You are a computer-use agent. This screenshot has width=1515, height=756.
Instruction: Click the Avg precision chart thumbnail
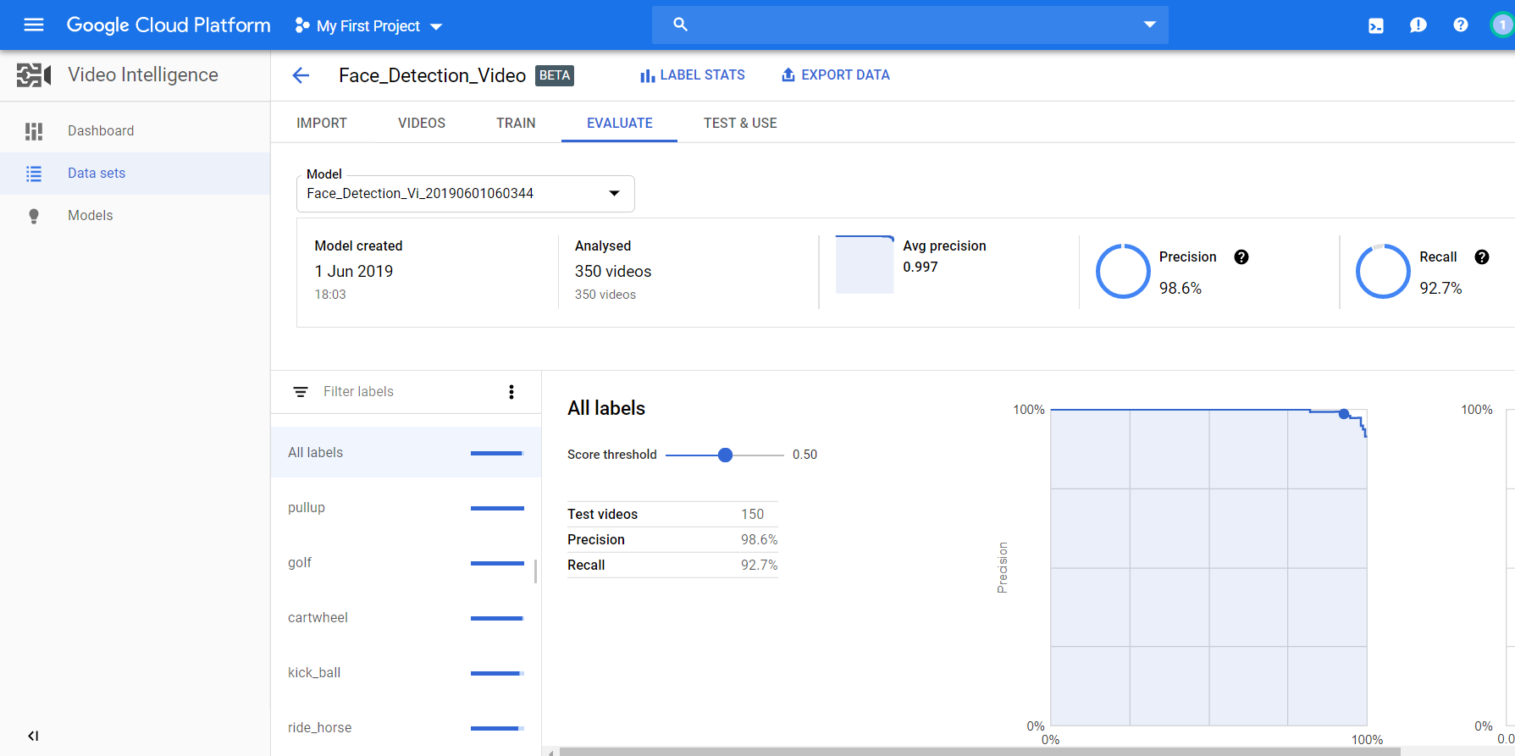(865, 264)
